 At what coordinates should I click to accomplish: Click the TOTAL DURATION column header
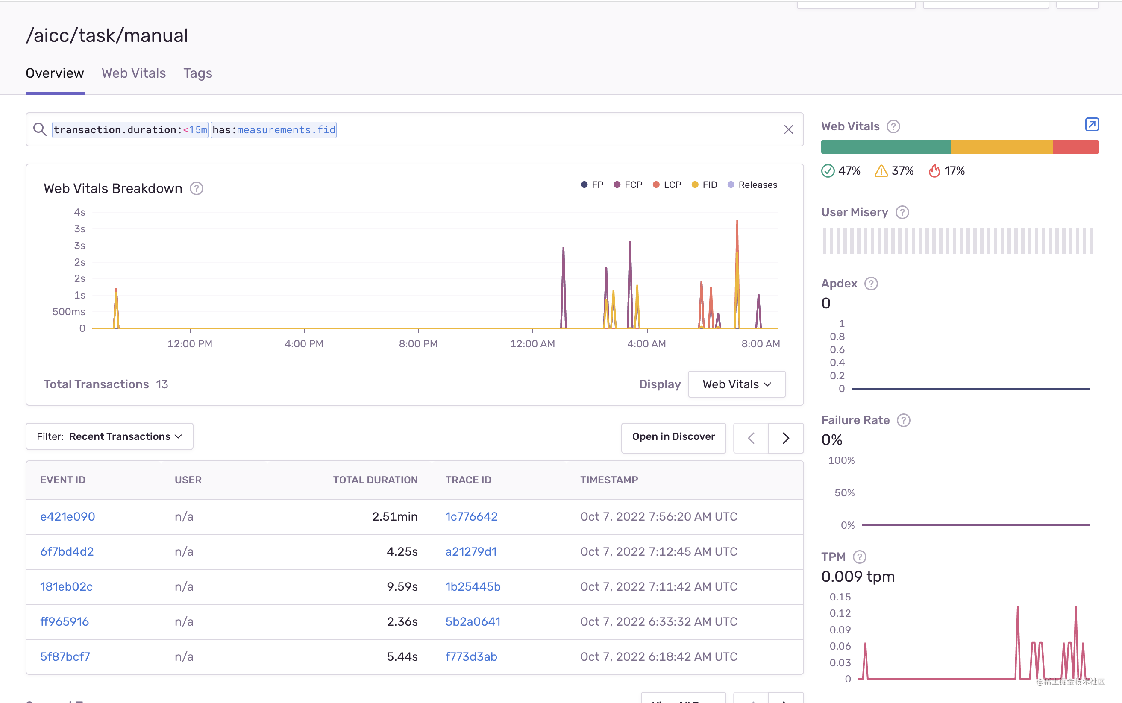click(x=375, y=480)
